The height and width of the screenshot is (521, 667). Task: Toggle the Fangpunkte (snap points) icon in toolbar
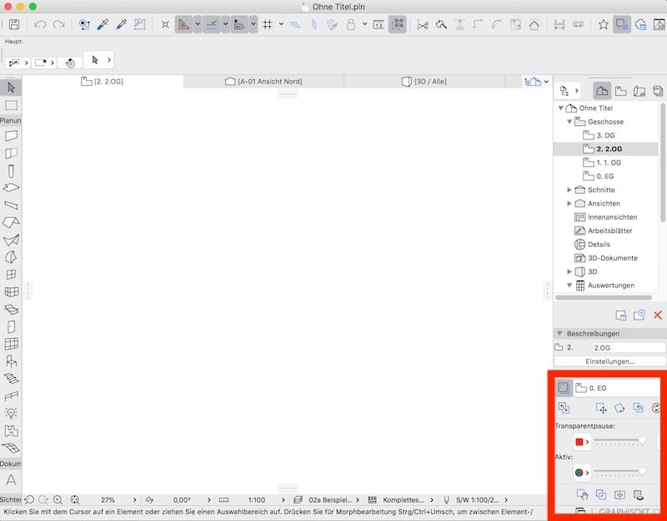pyautogui.click(x=266, y=26)
